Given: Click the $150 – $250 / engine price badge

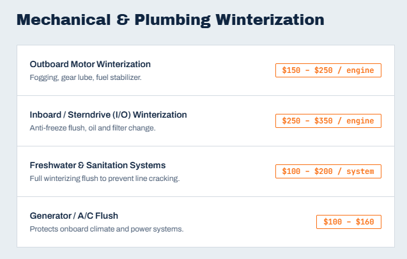Looking at the screenshot, I should 328,70.
